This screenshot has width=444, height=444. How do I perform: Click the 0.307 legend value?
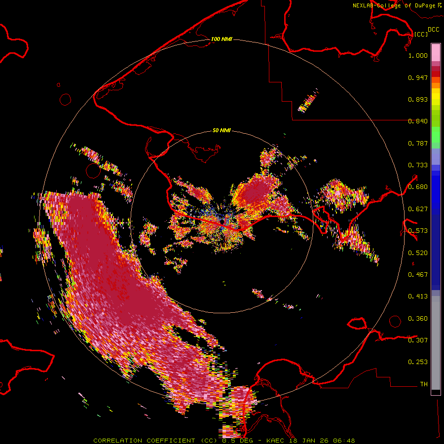[x=418, y=340]
